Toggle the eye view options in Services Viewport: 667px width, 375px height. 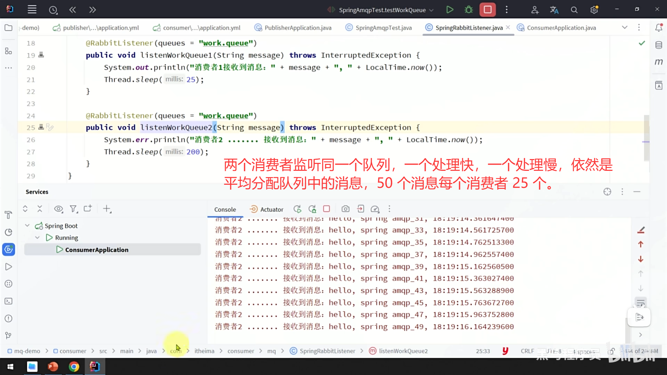58,209
